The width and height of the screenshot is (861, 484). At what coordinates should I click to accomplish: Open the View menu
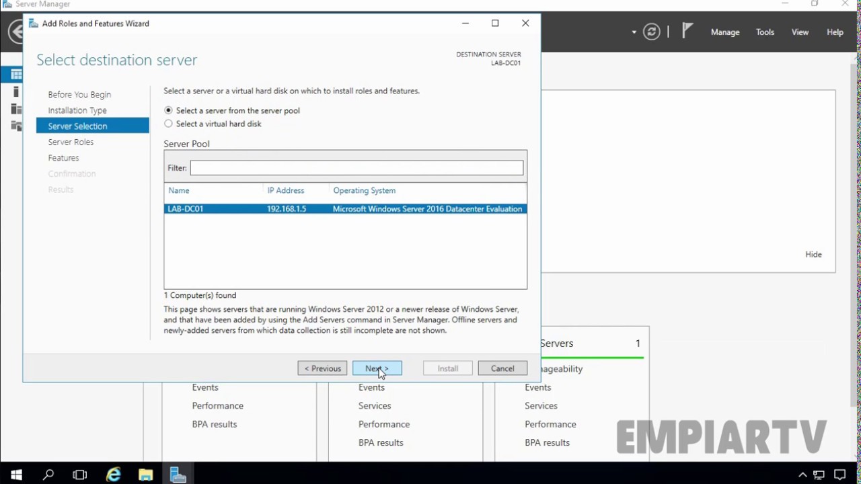pyautogui.click(x=800, y=32)
